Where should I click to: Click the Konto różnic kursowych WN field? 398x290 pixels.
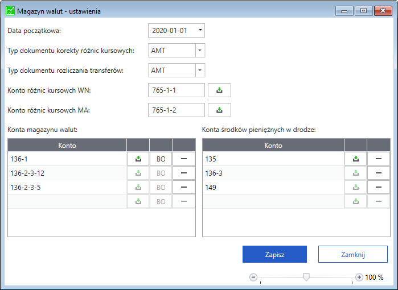176,90
